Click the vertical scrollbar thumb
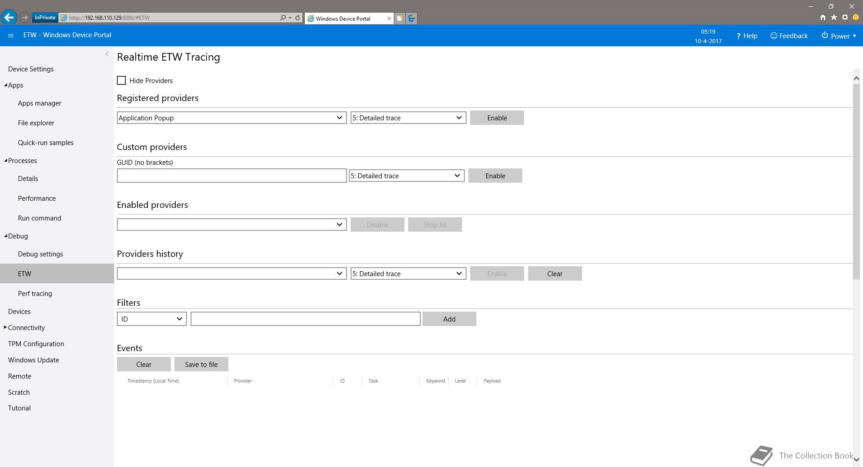863x467 pixels. tap(856, 181)
